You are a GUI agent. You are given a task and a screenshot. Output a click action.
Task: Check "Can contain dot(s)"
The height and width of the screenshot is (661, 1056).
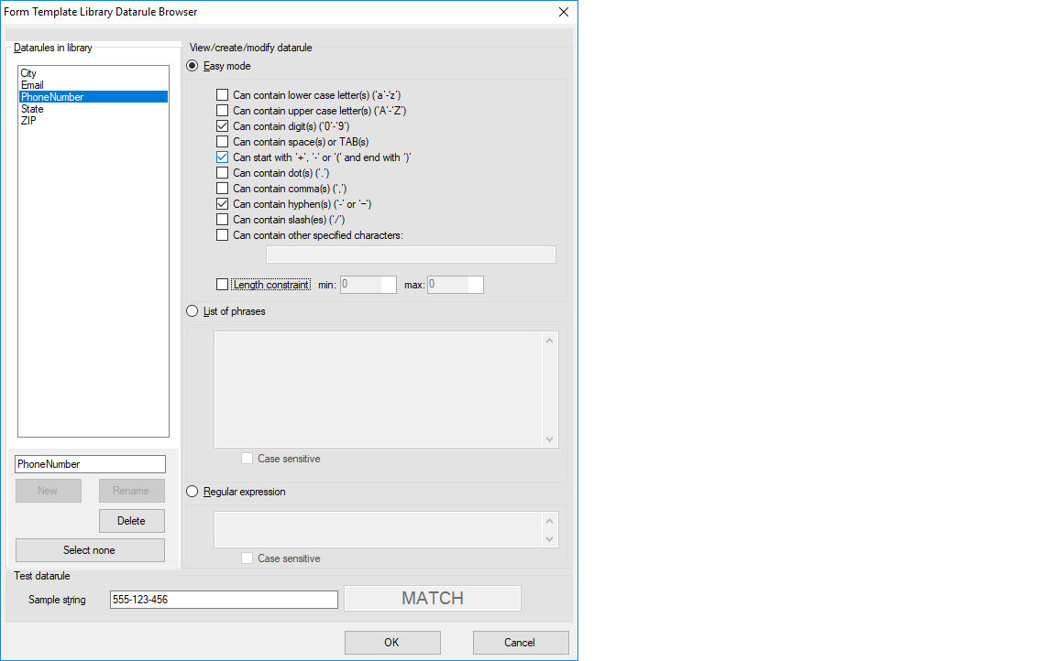(222, 172)
